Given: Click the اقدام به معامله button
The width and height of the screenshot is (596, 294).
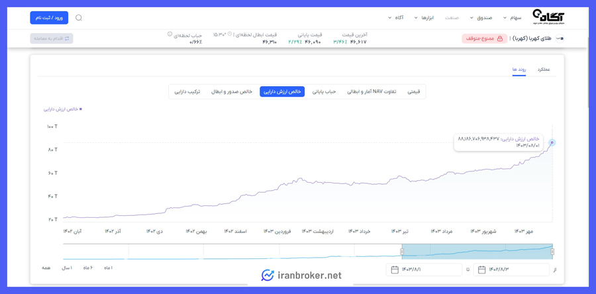Looking at the screenshot, I should coord(52,38).
